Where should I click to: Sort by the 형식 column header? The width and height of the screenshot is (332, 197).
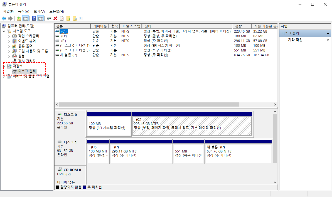114,26
